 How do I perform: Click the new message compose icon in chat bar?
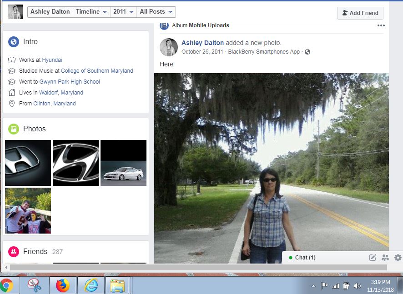(373, 258)
